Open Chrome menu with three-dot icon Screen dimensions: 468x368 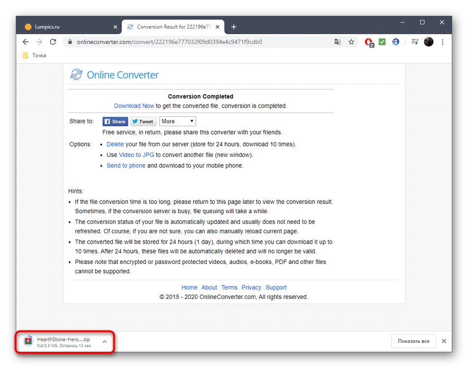point(442,42)
